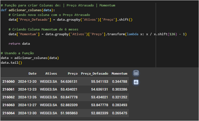Click lagged price 54.636131 in row 216061

point(99,89)
